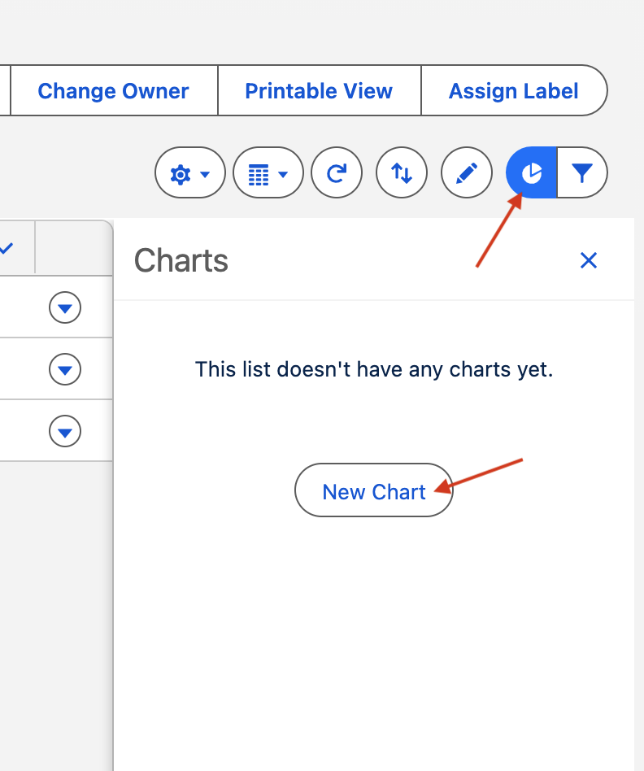Expand the caret beside the table grid icon
Image resolution: width=644 pixels, height=771 pixels.
point(283,174)
